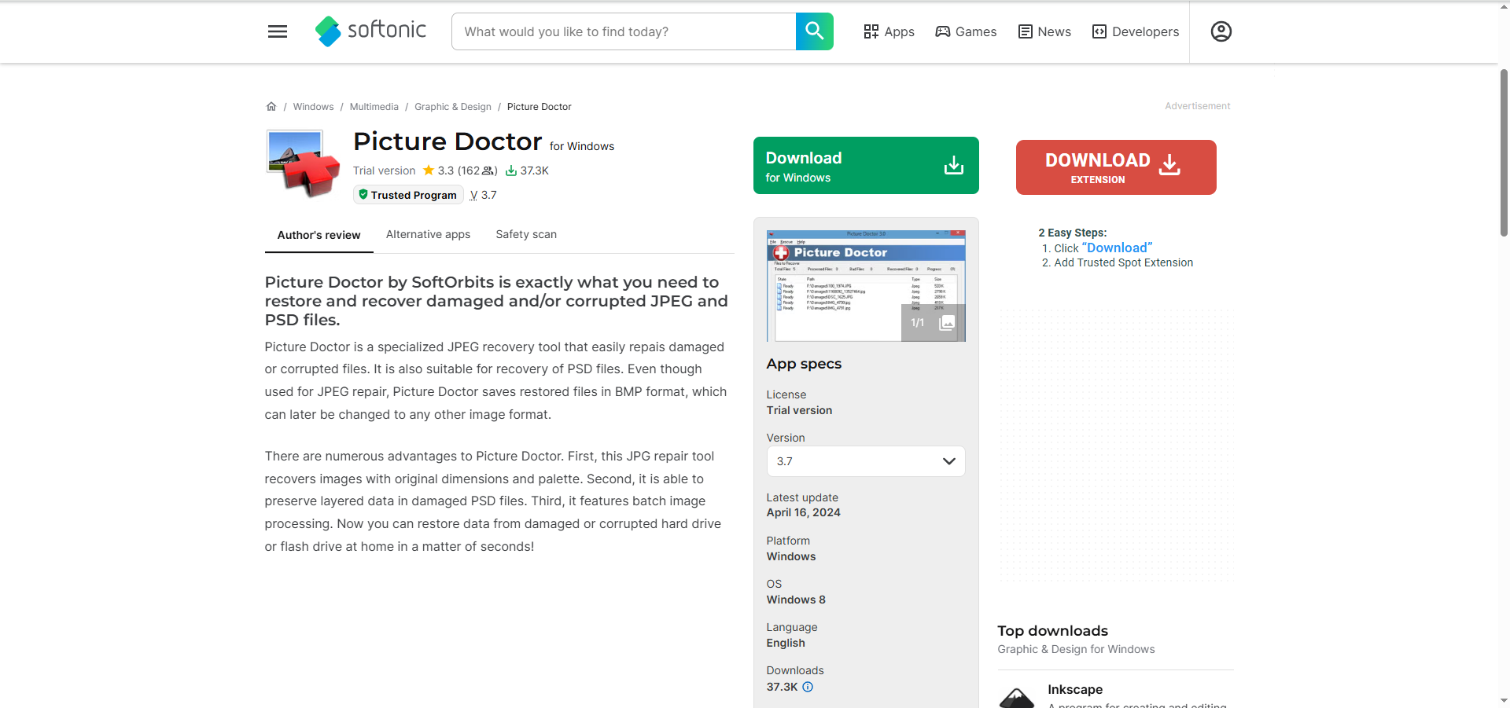Open the Games menu item
This screenshot has height=708, width=1510.
966,31
